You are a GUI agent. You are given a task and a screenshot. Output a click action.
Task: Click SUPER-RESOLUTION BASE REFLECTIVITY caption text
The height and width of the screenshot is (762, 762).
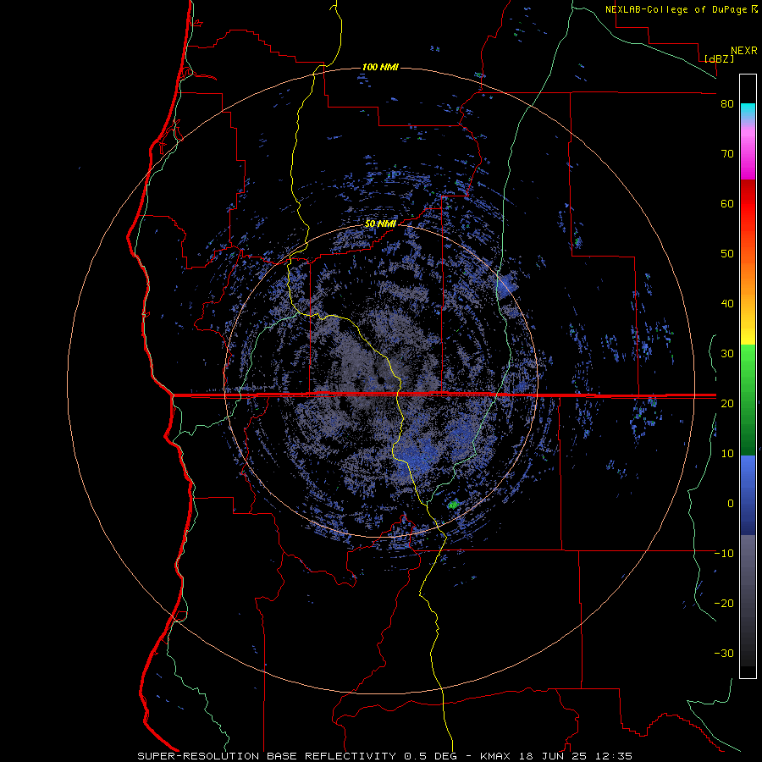267,756
